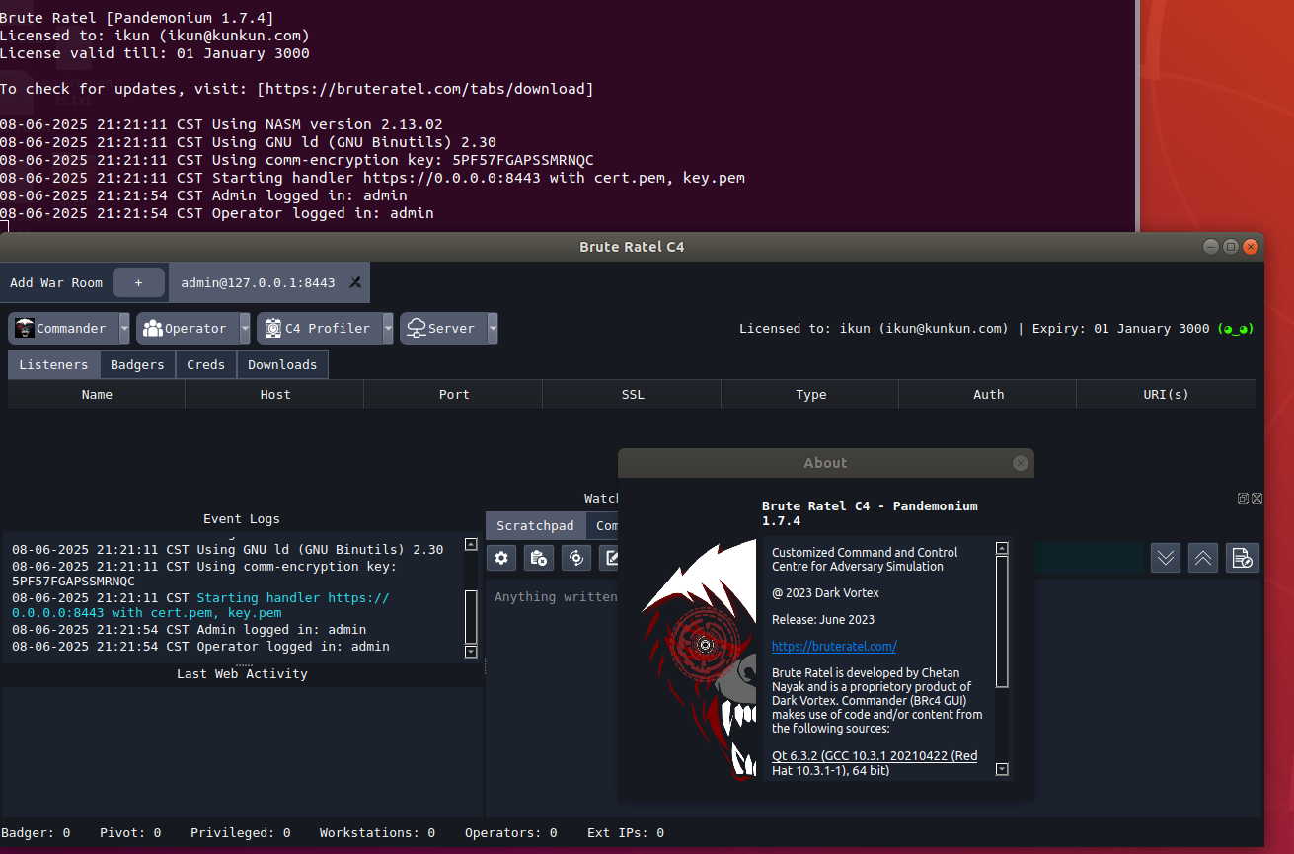1294x854 pixels.
Task: Click the comm-encryption key line in terminal
Action: click(297, 160)
